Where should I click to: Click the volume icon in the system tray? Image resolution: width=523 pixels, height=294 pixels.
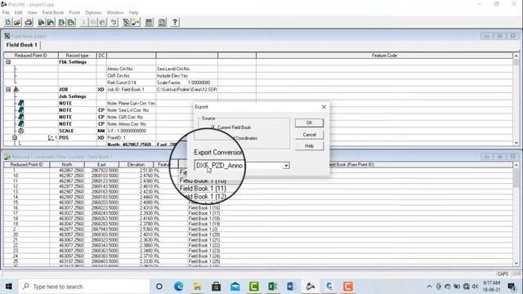475,287
